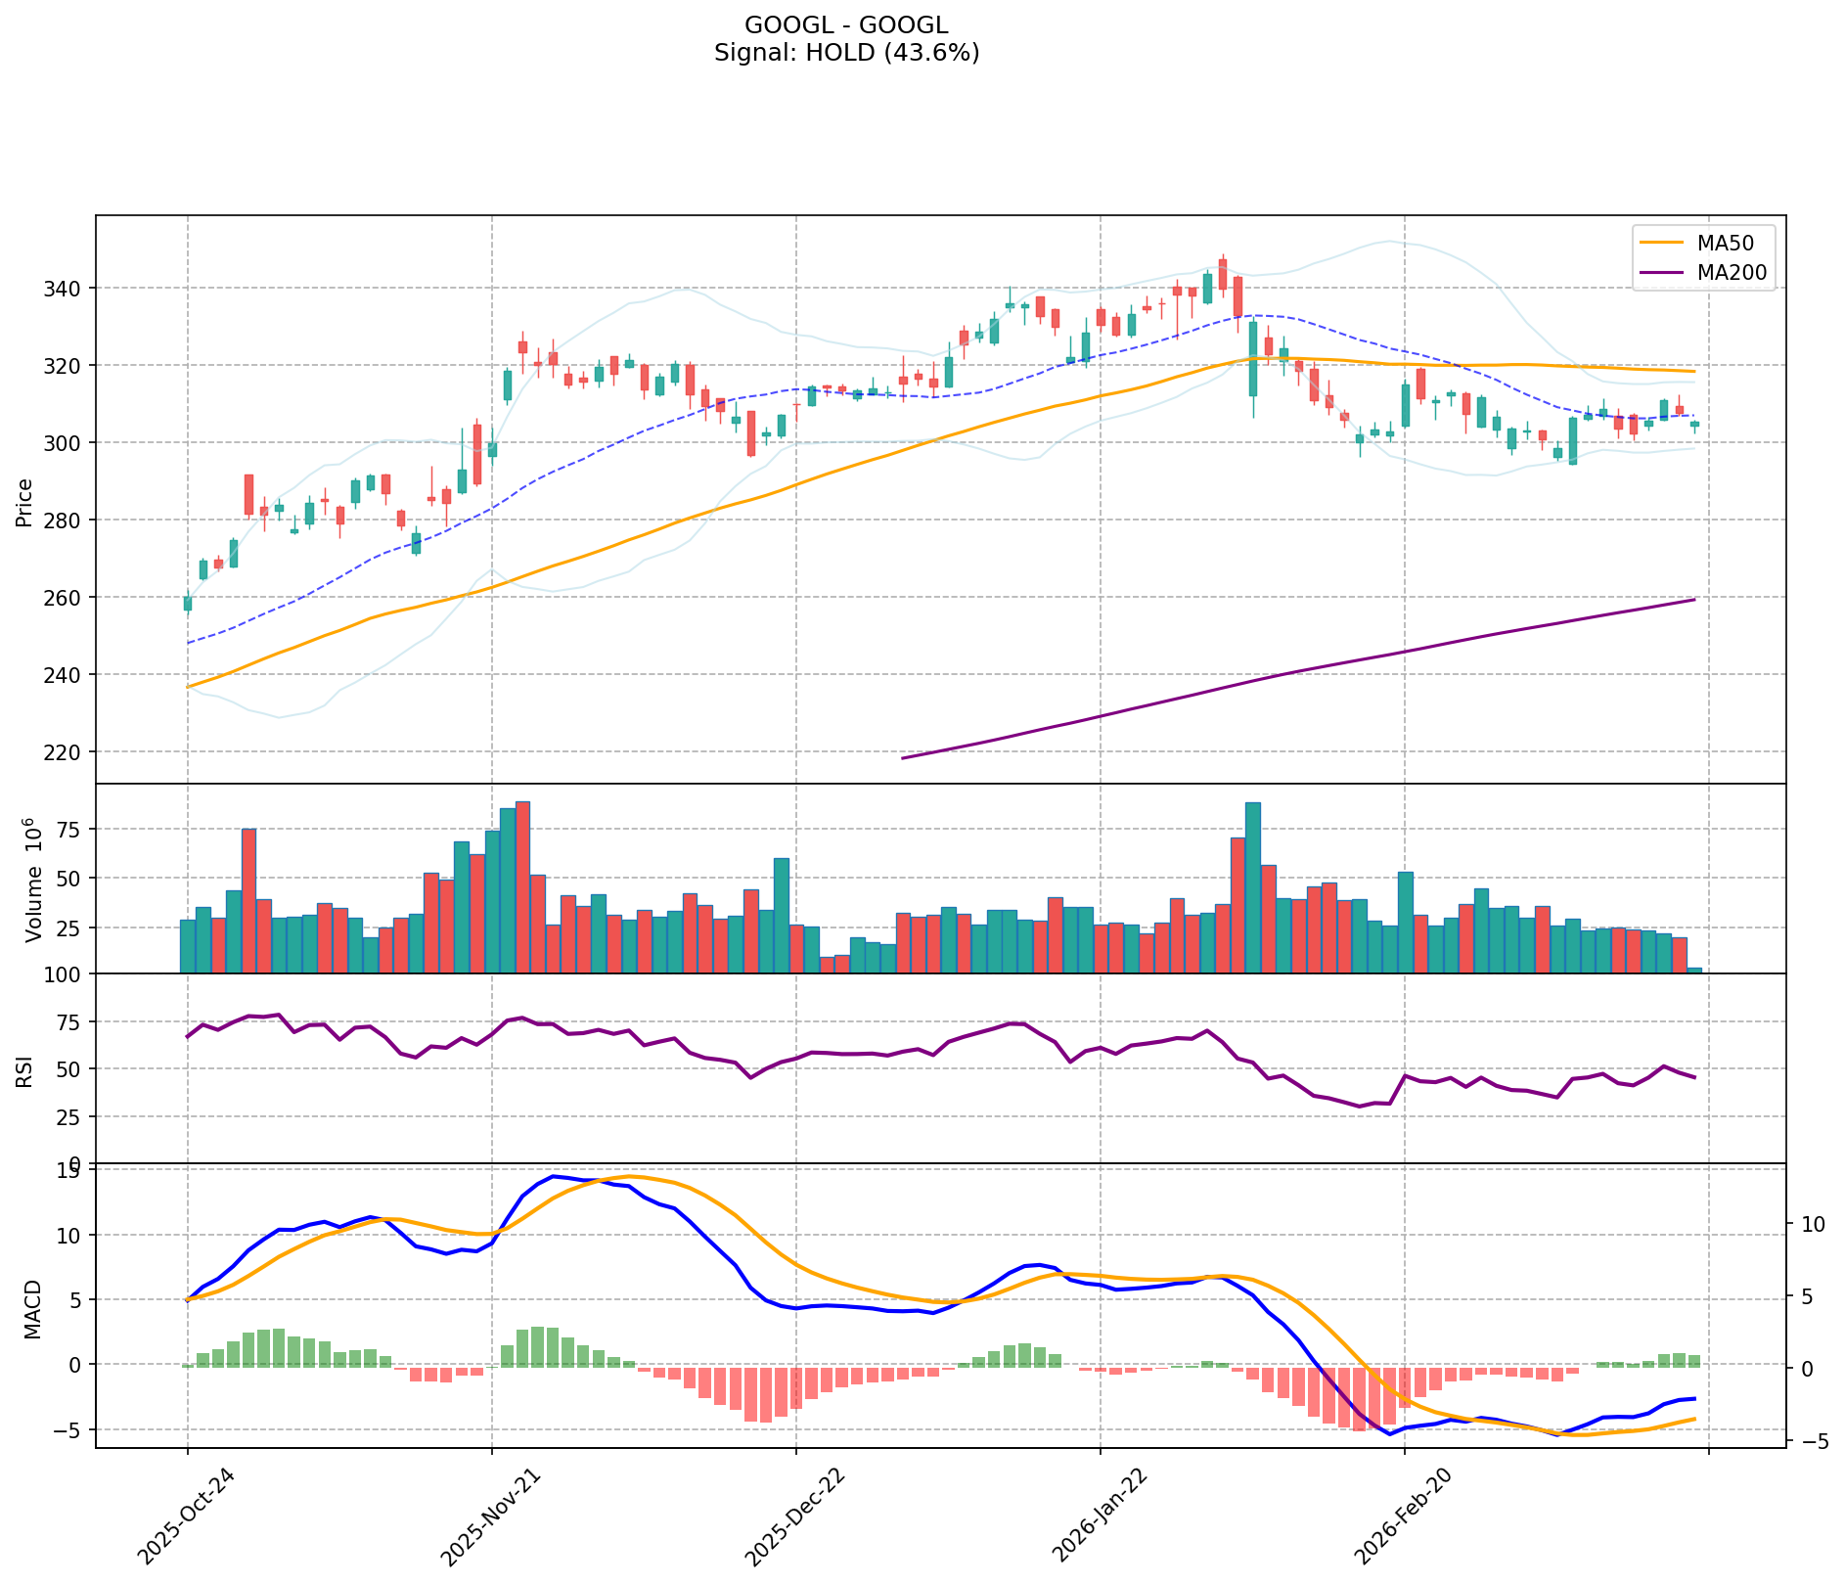
Task: Click the Signal: HOLD (43.6%) subtitle
Action: click(845, 53)
